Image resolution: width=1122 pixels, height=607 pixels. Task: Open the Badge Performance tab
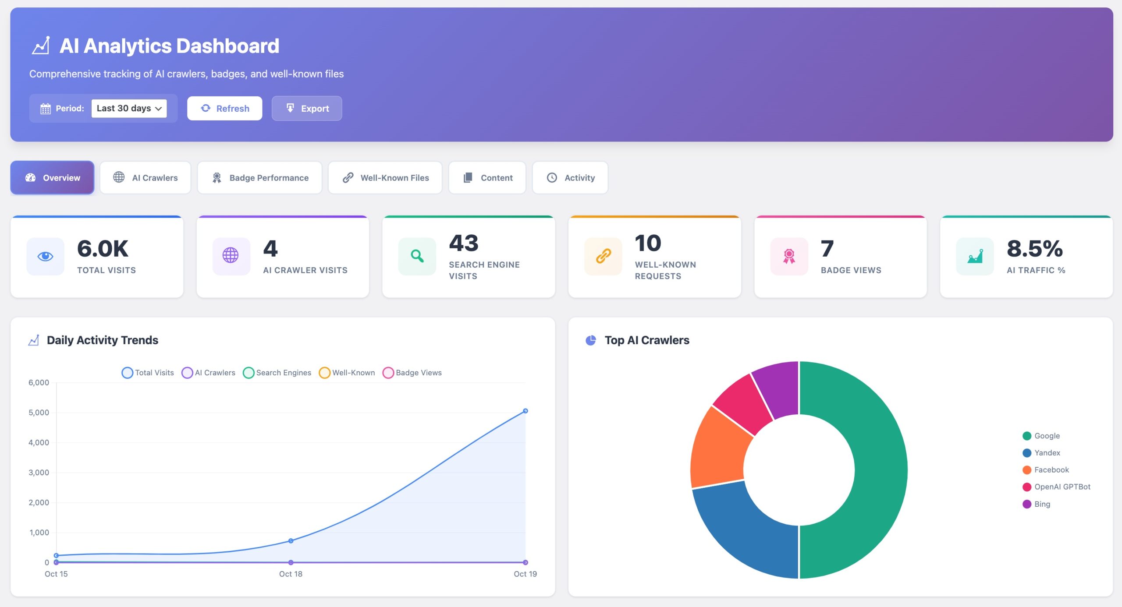coord(259,178)
